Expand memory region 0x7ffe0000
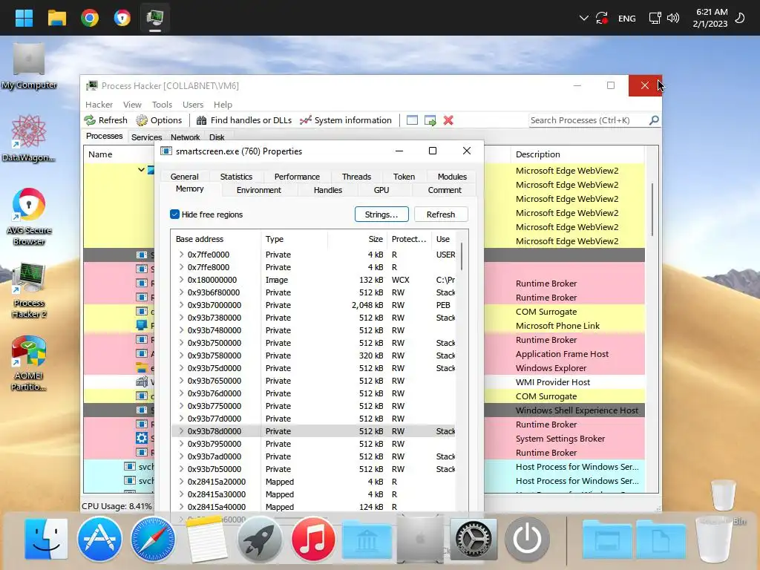The height and width of the screenshot is (570, 760). click(181, 254)
